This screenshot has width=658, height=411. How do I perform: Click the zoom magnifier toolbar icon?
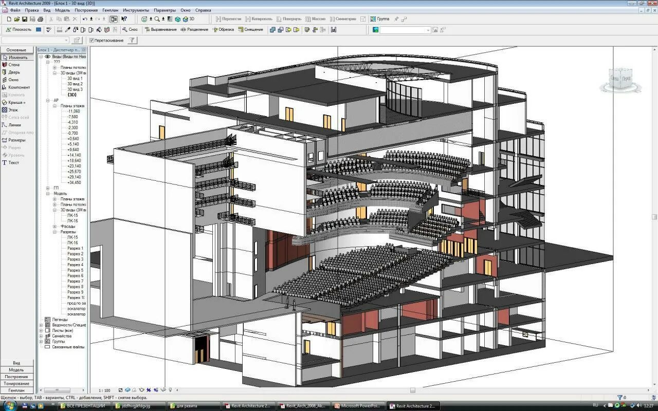pyautogui.click(x=157, y=19)
